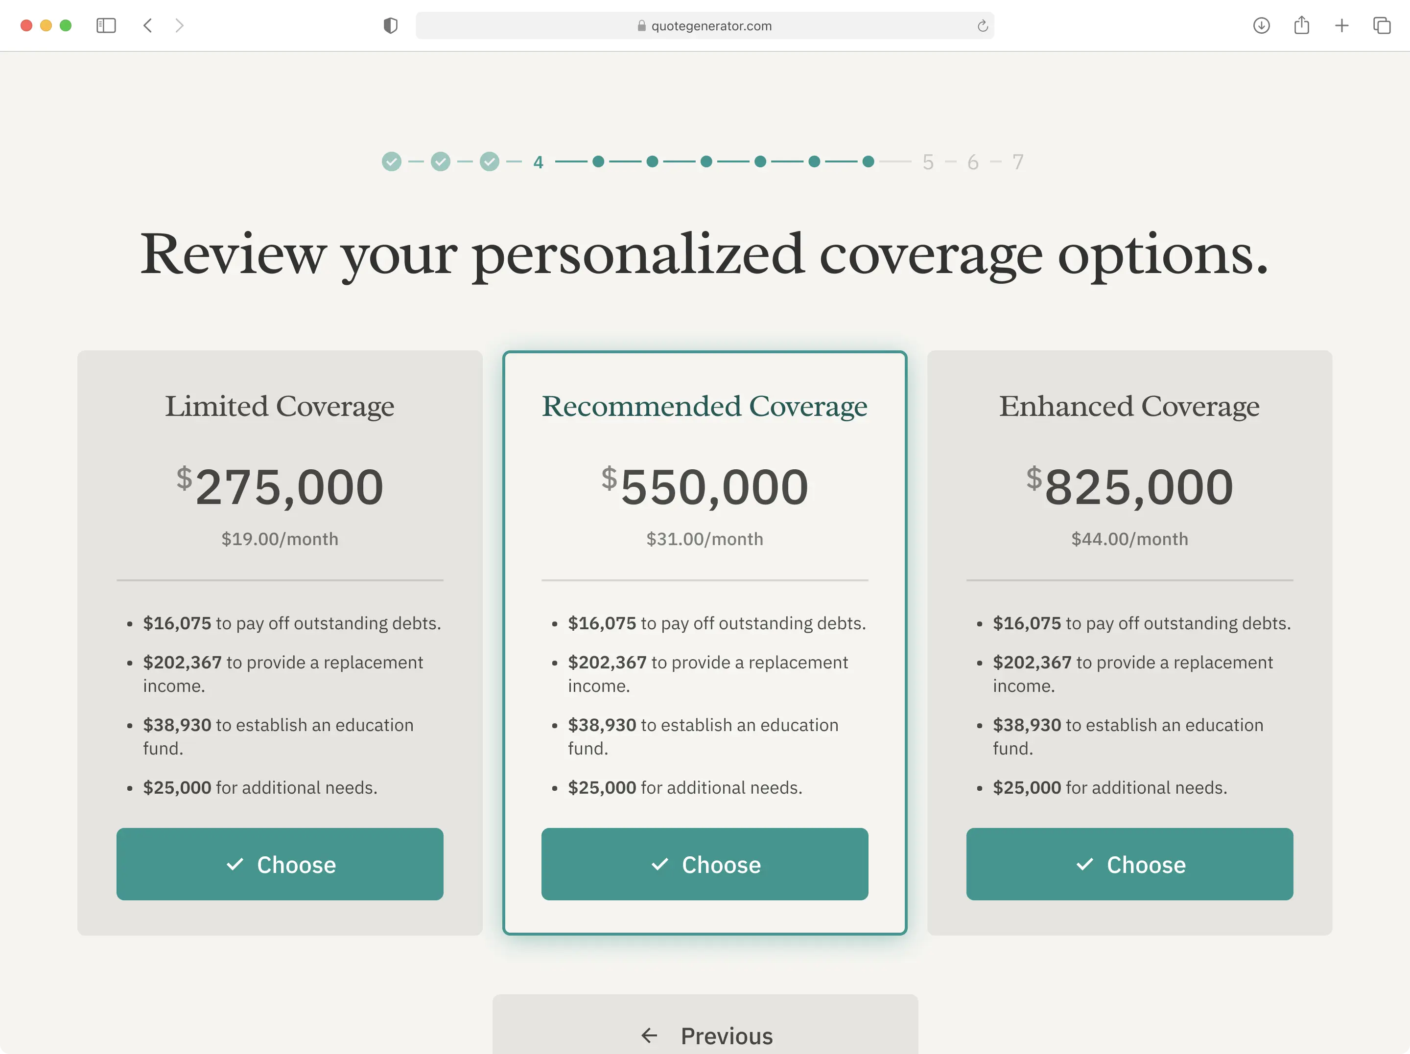Open the privacy shield icon
Viewport: 1410px width, 1054px height.
pyautogui.click(x=390, y=25)
